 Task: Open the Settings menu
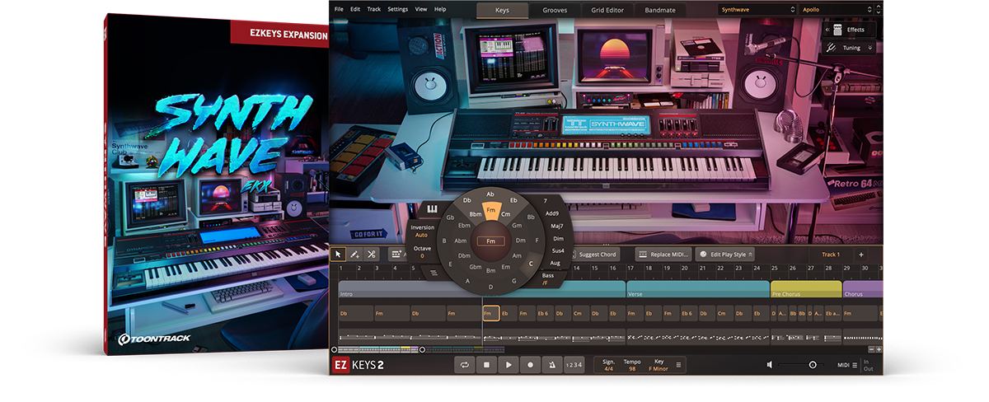point(397,9)
